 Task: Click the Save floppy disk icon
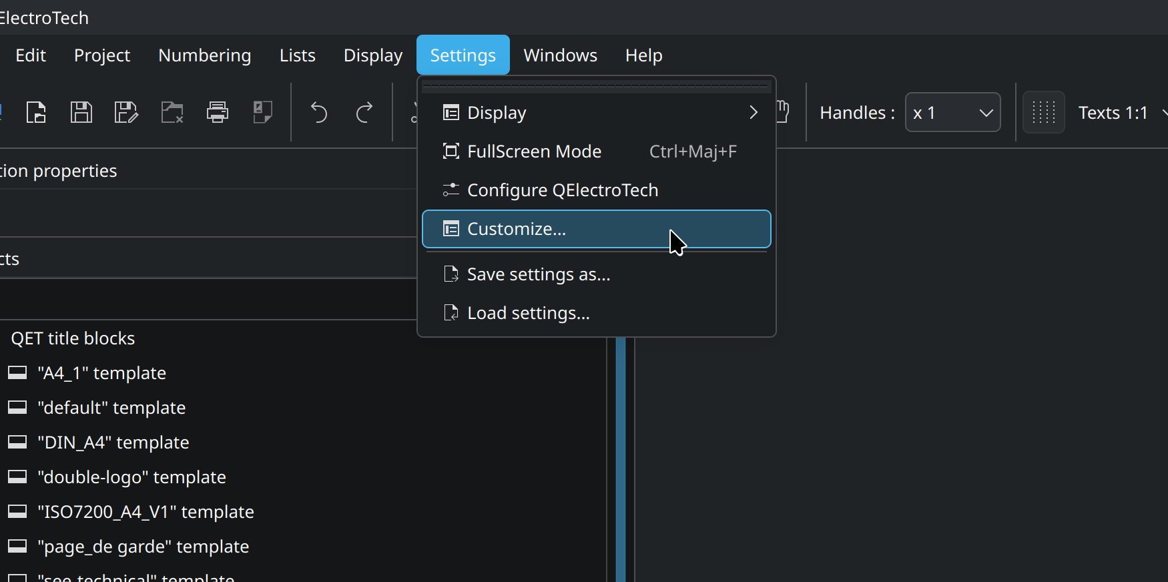point(81,112)
